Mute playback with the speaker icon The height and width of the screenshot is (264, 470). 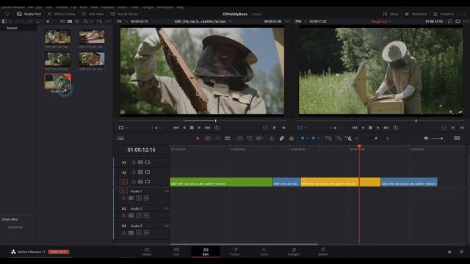426,139
